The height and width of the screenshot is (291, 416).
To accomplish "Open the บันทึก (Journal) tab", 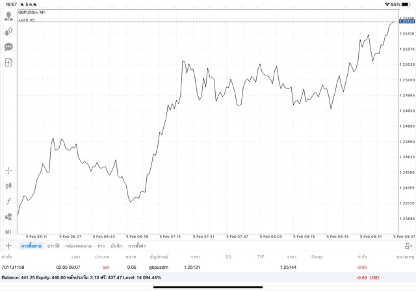I will pos(116,246).
